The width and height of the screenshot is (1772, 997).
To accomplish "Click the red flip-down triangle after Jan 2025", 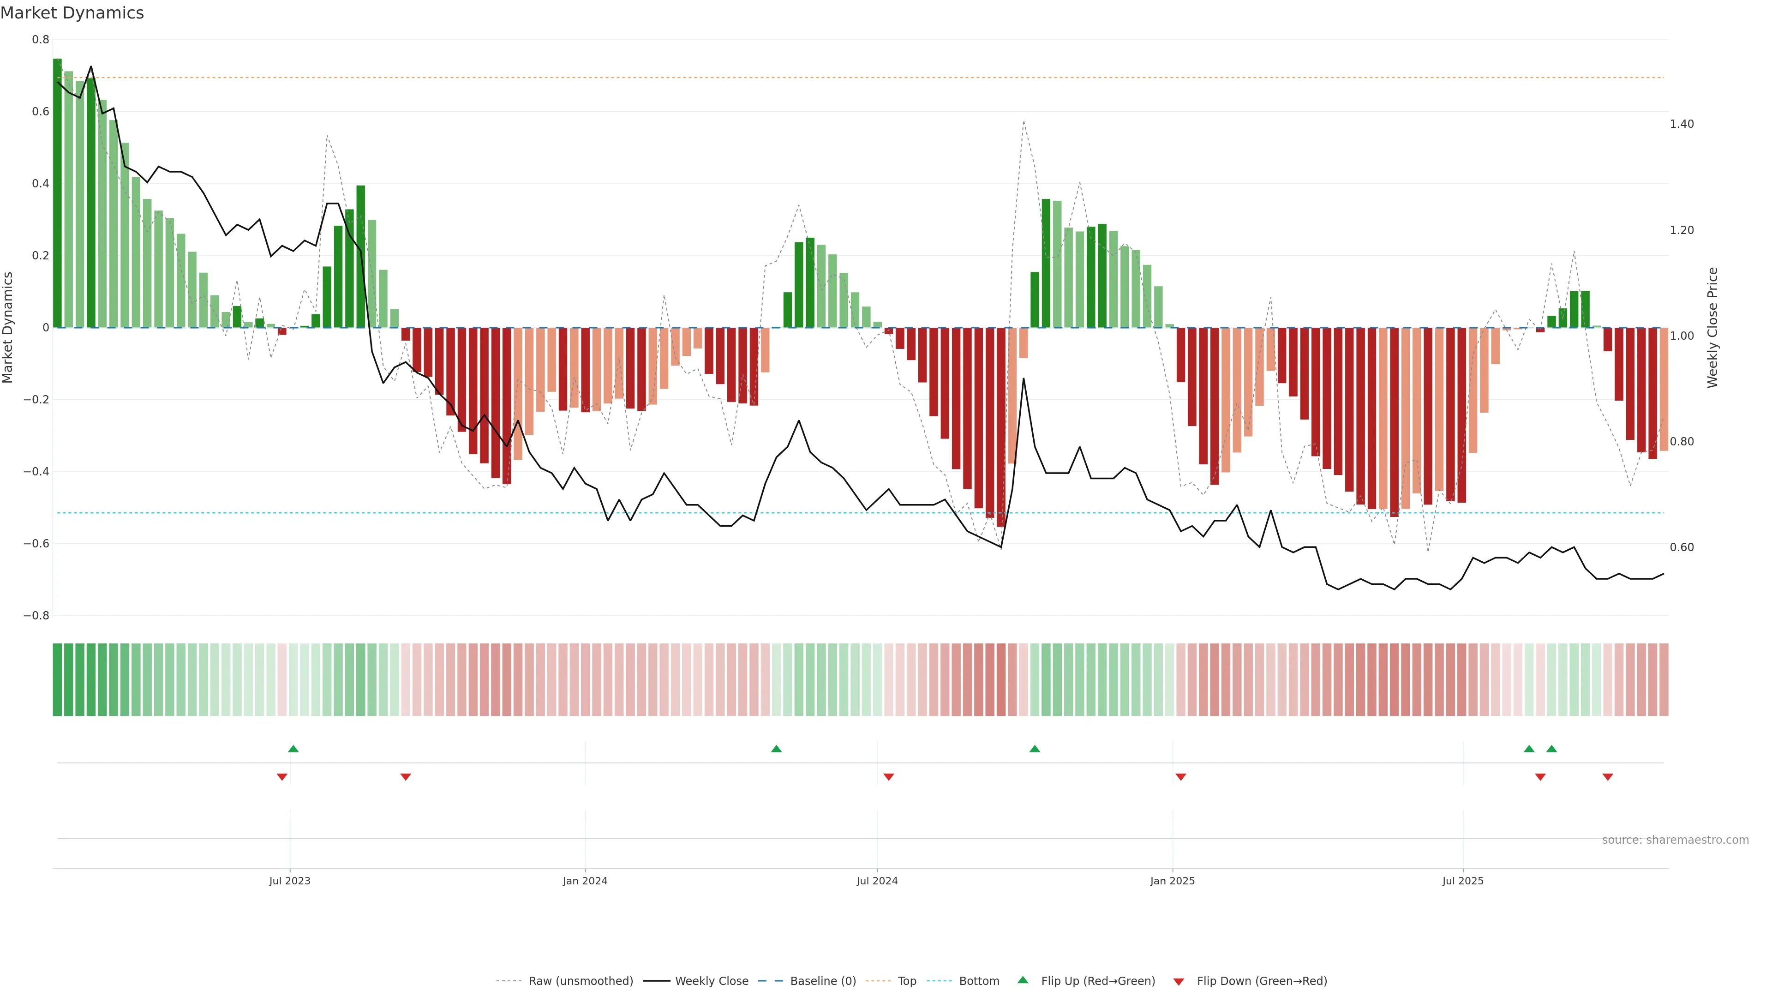I will click(x=1180, y=777).
